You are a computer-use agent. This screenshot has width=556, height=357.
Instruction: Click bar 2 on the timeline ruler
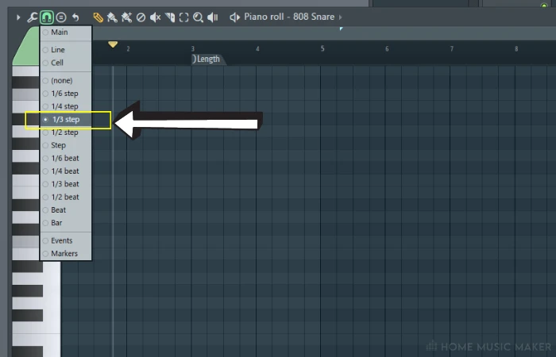pos(129,49)
